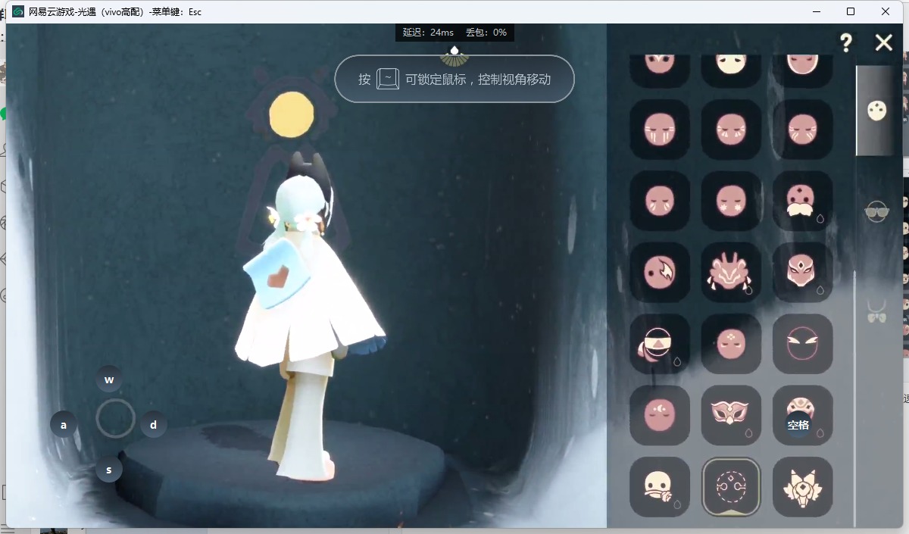Click the virtual joystick ring

[x=115, y=419]
